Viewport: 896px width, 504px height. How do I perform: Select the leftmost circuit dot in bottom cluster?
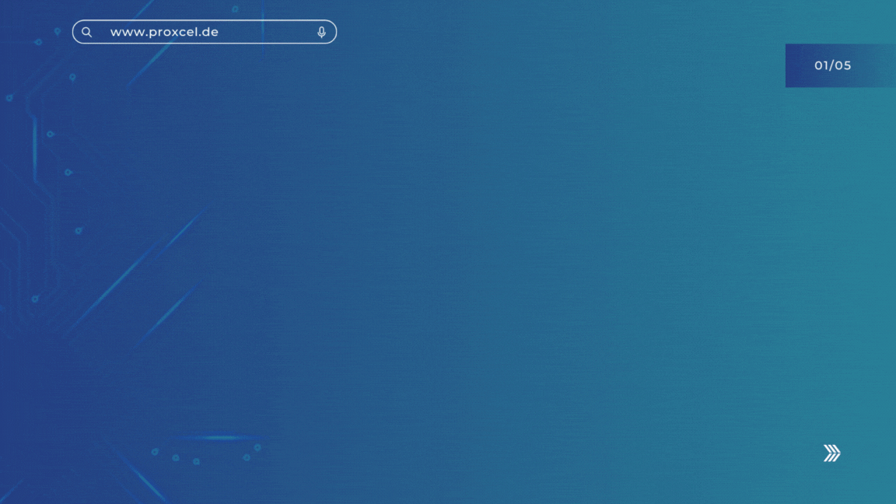pos(155,451)
